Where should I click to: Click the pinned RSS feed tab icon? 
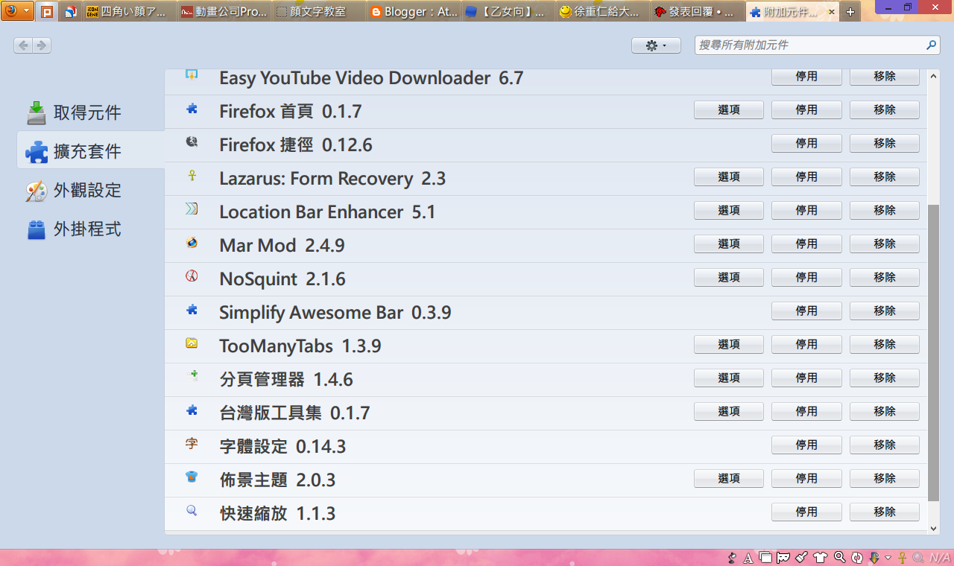click(x=71, y=12)
